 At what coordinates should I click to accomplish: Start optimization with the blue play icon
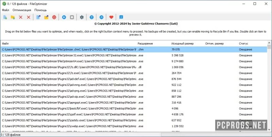coord(64,17)
